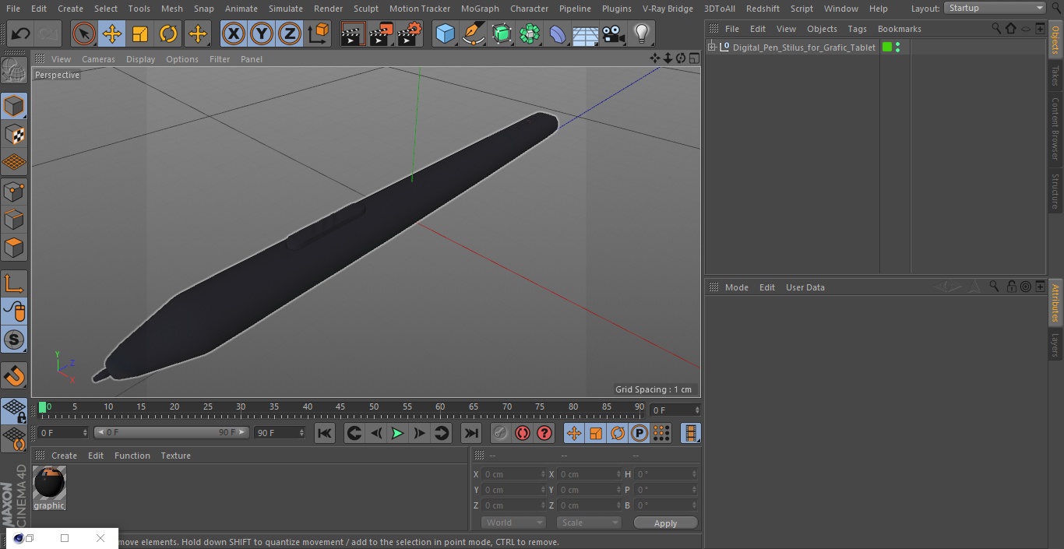
Task: Click the preview range slider bar
Action: [x=171, y=432]
